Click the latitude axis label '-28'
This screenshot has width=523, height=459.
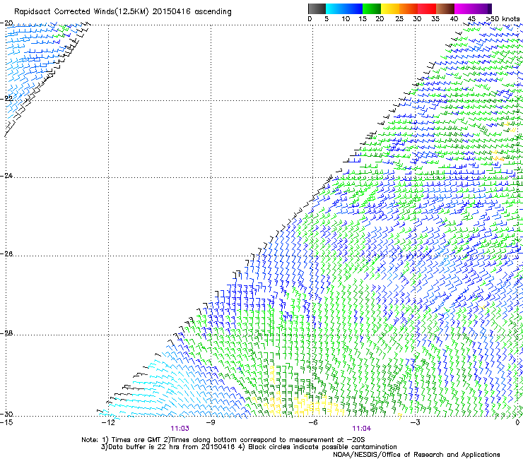6,333
